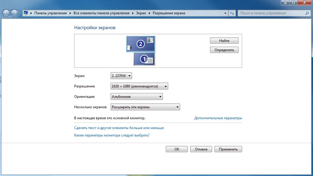Click the Настройки экранов heading
Viewport: 313px width, 176px height.
95,28
